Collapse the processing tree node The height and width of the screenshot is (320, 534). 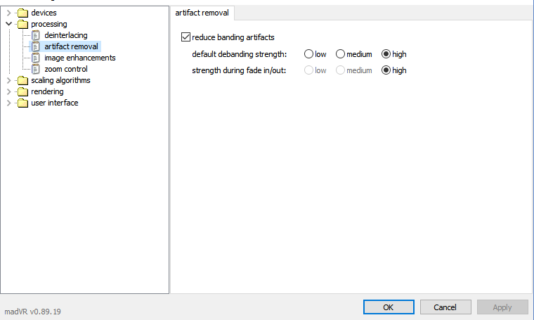tap(8, 24)
